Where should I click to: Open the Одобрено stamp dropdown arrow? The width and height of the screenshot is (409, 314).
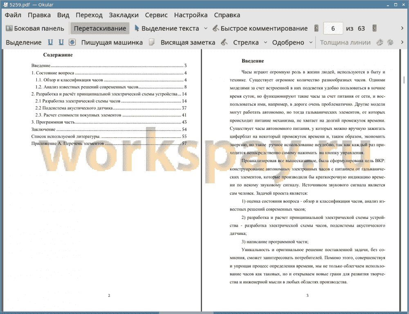[311, 42]
